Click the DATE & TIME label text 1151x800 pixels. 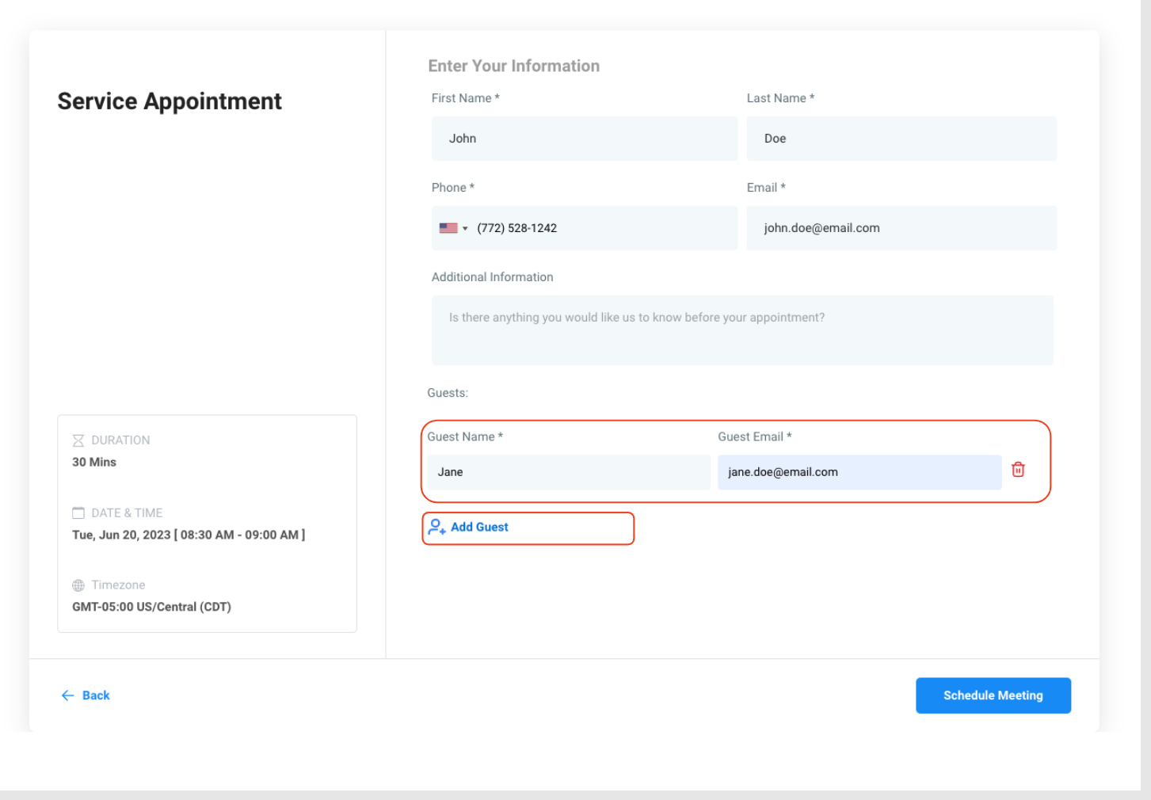127,513
